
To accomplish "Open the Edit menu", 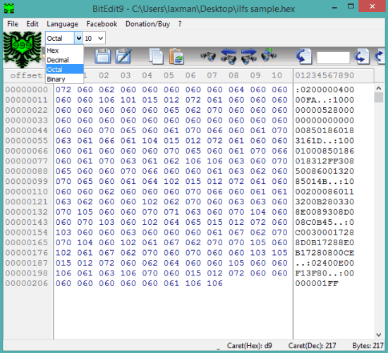I will 32,24.
